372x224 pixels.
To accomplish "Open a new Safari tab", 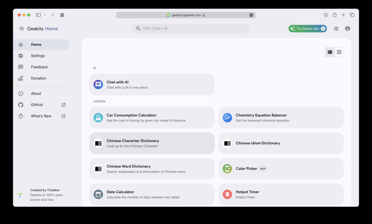I will point(343,15).
